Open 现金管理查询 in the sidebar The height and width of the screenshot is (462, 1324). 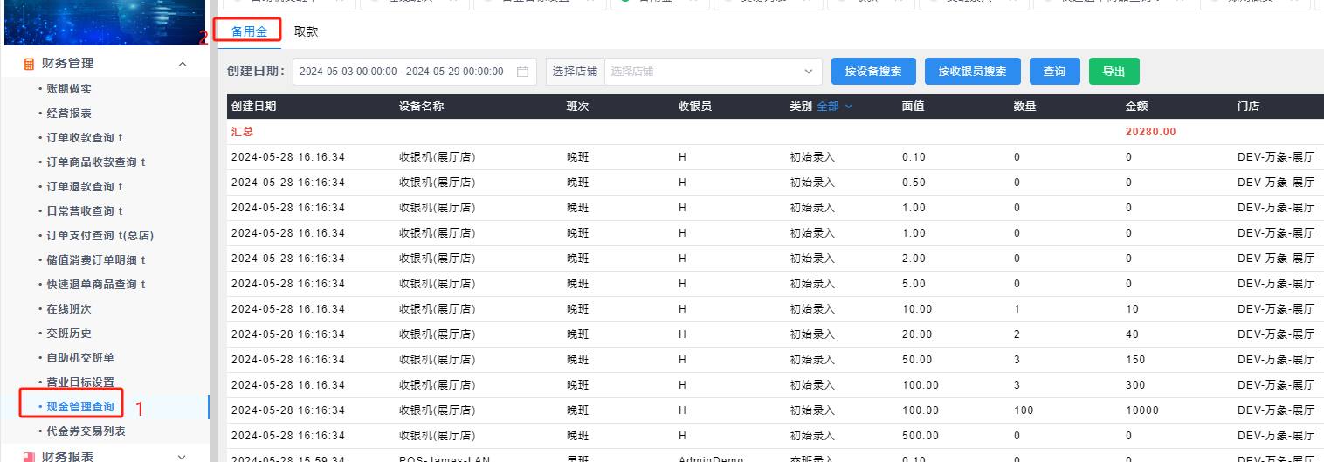pyautogui.click(x=79, y=407)
